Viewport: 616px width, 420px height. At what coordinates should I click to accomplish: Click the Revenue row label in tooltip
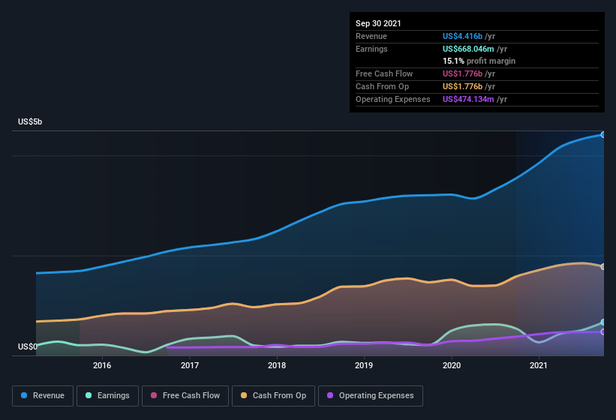tap(371, 36)
